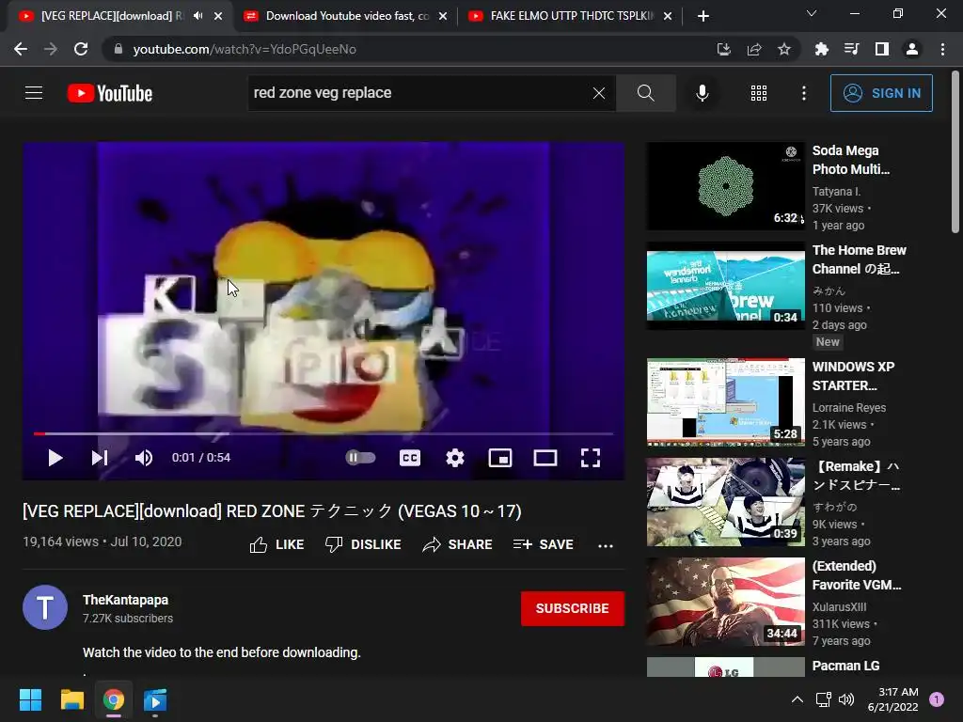Open The Home Brew Channel video thumbnail
The image size is (963, 722).
point(725,286)
